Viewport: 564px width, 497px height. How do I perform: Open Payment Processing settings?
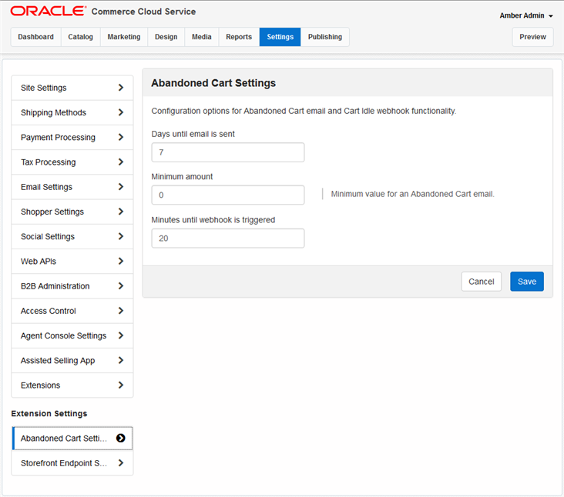pos(72,137)
